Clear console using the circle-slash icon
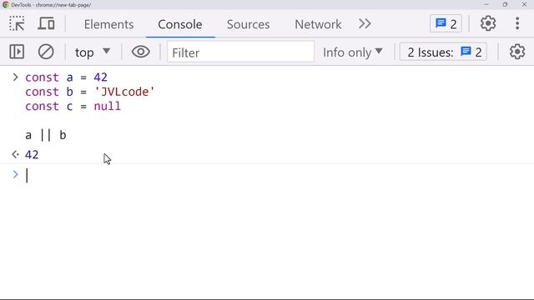534x300 pixels. (46, 52)
